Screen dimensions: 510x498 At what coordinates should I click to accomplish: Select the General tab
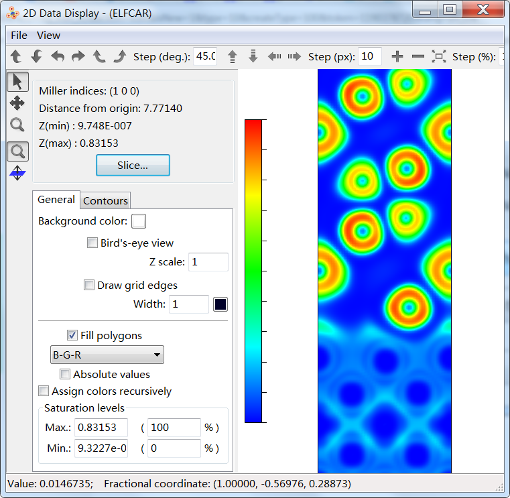(56, 199)
